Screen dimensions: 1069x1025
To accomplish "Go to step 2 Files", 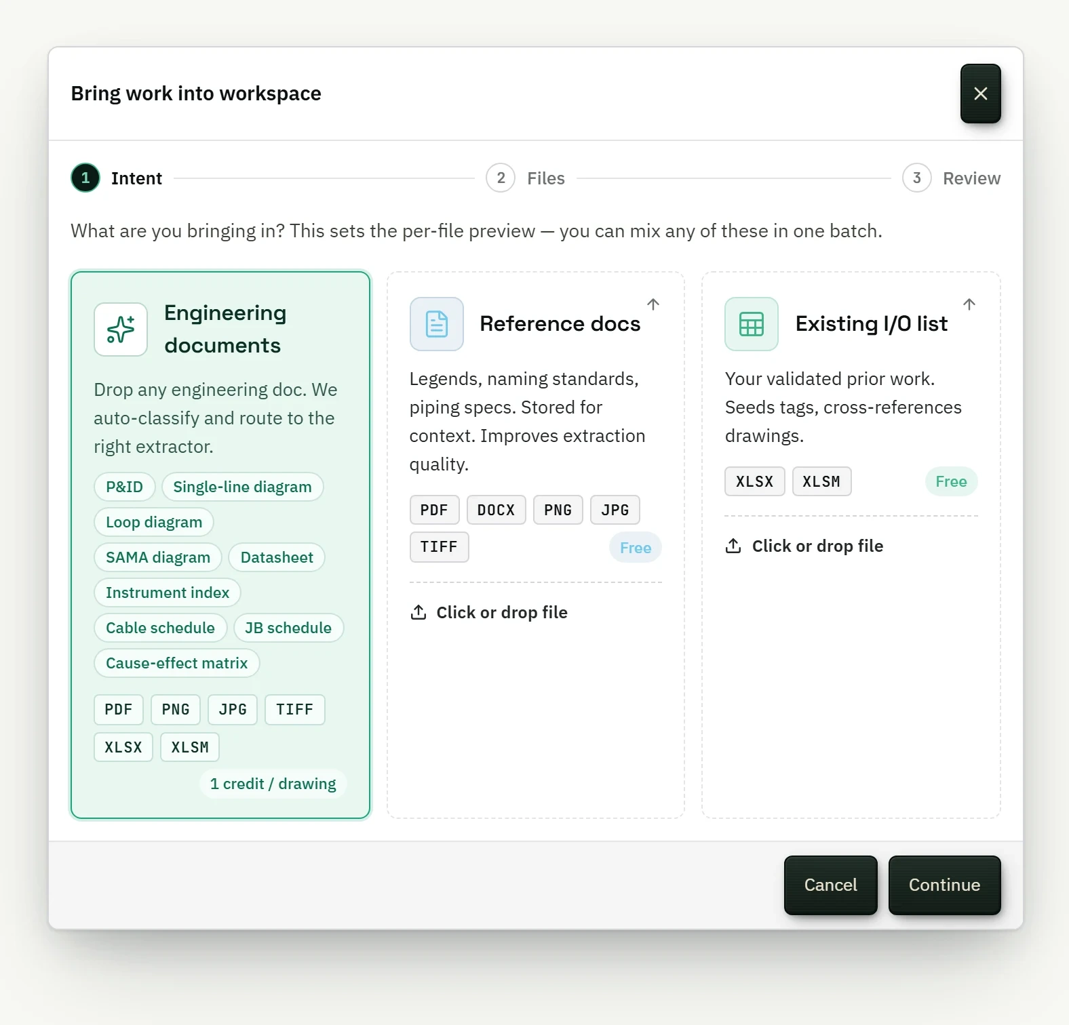I will tap(526, 178).
